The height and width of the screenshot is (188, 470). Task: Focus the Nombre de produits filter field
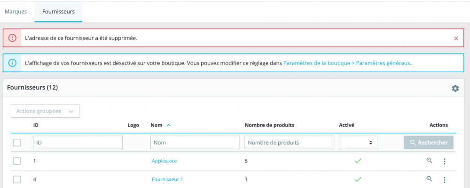point(289,143)
